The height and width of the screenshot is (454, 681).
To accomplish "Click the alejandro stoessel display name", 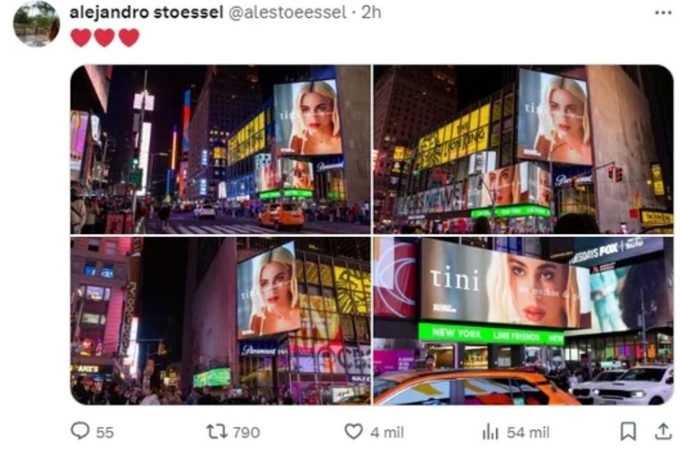I will tap(146, 13).
